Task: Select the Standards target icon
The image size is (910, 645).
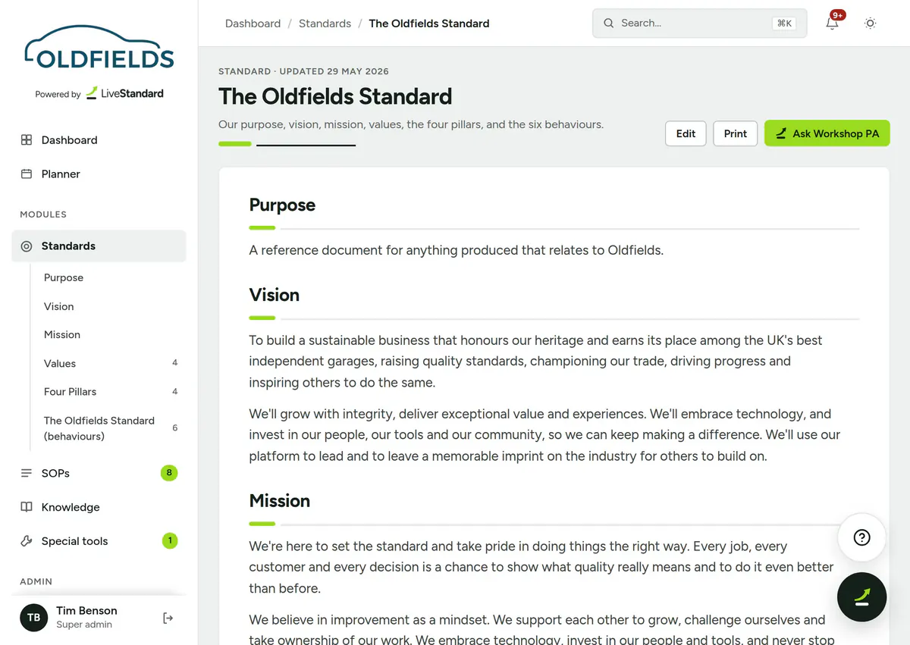Action: (27, 246)
